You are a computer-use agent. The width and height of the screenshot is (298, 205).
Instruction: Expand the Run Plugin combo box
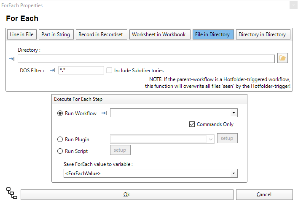point(210,139)
